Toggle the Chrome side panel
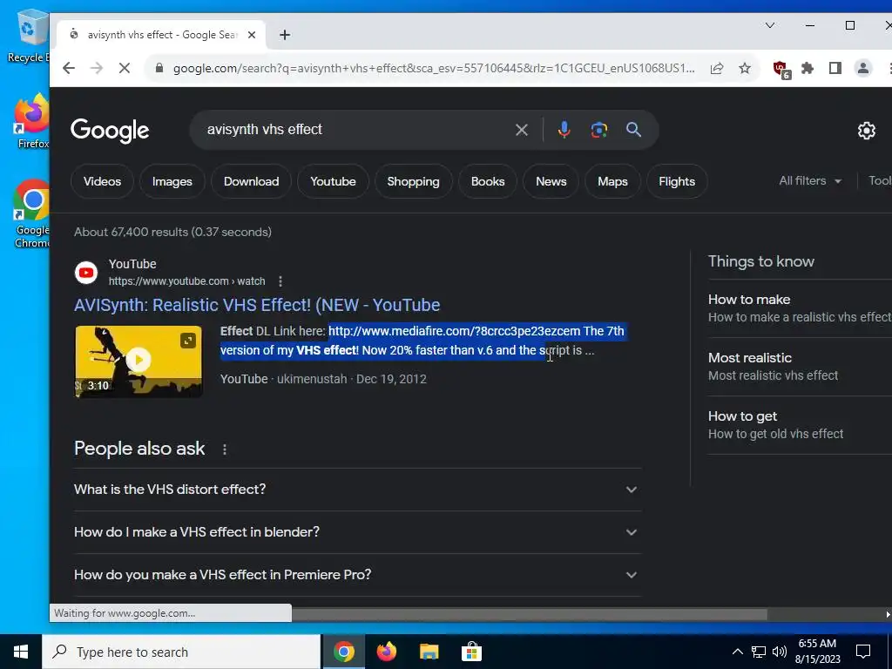 (x=835, y=68)
